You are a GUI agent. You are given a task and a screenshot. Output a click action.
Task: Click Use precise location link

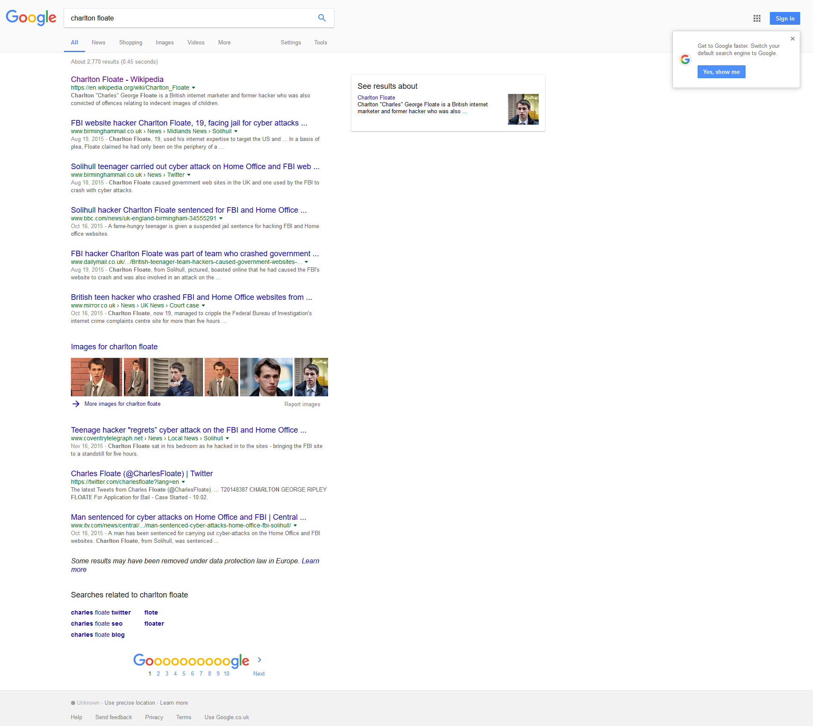130,703
